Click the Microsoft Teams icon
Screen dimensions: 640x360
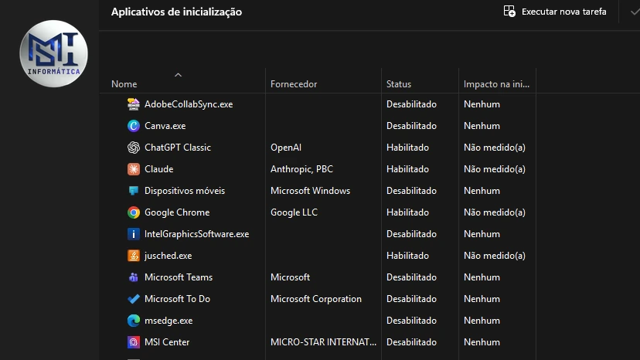pyautogui.click(x=134, y=277)
